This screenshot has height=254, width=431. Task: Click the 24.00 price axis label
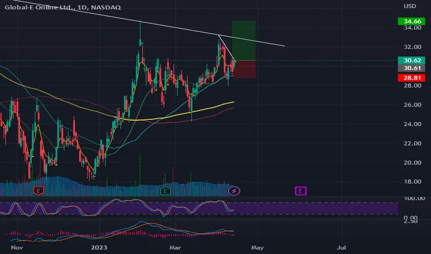tap(413, 124)
